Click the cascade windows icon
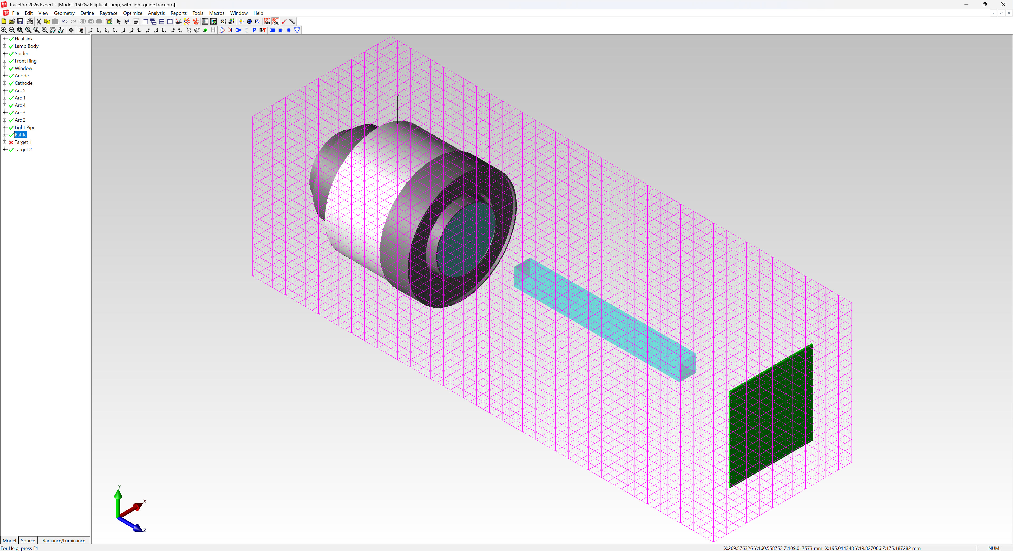 153,21
